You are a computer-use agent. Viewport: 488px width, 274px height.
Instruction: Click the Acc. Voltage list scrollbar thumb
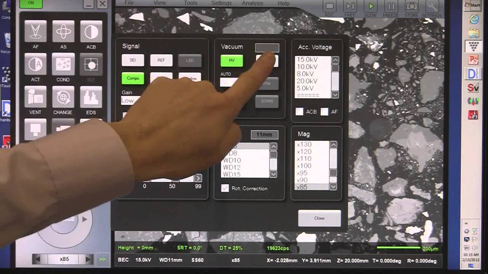(x=335, y=68)
